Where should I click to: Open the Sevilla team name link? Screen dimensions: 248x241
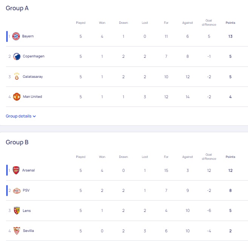pyautogui.click(x=28, y=230)
